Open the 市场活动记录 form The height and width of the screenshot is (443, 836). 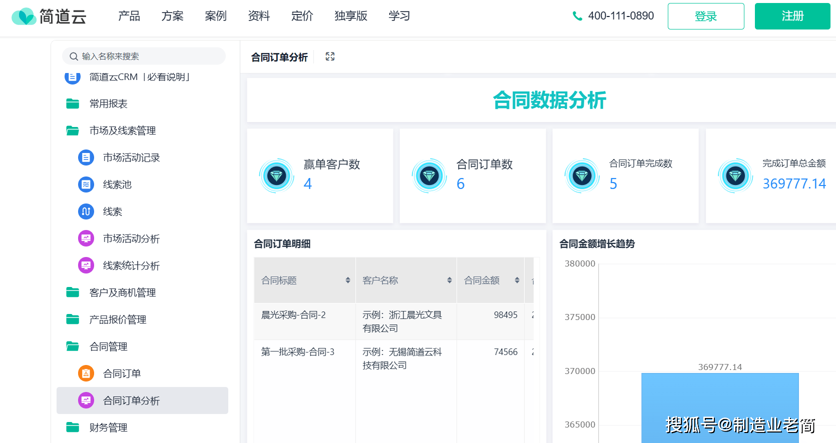click(x=131, y=157)
